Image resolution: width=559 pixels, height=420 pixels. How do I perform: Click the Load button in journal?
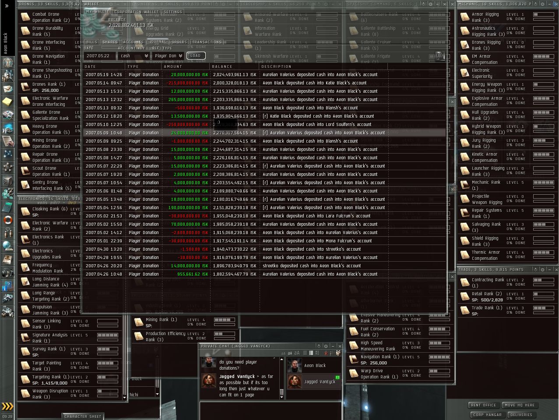196,56
